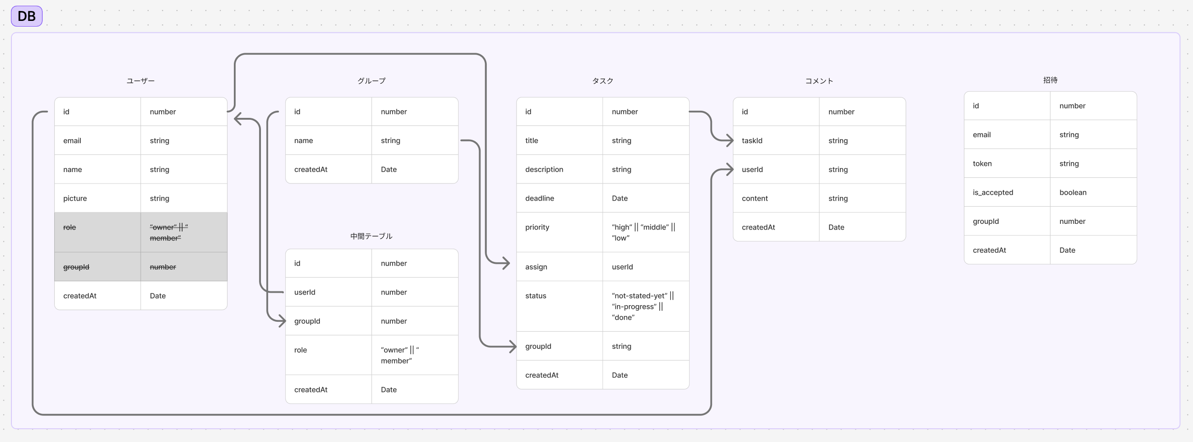Image resolution: width=1193 pixels, height=442 pixels.
Task: Select the email cell in 招待 table
Action: pyautogui.click(x=1007, y=135)
